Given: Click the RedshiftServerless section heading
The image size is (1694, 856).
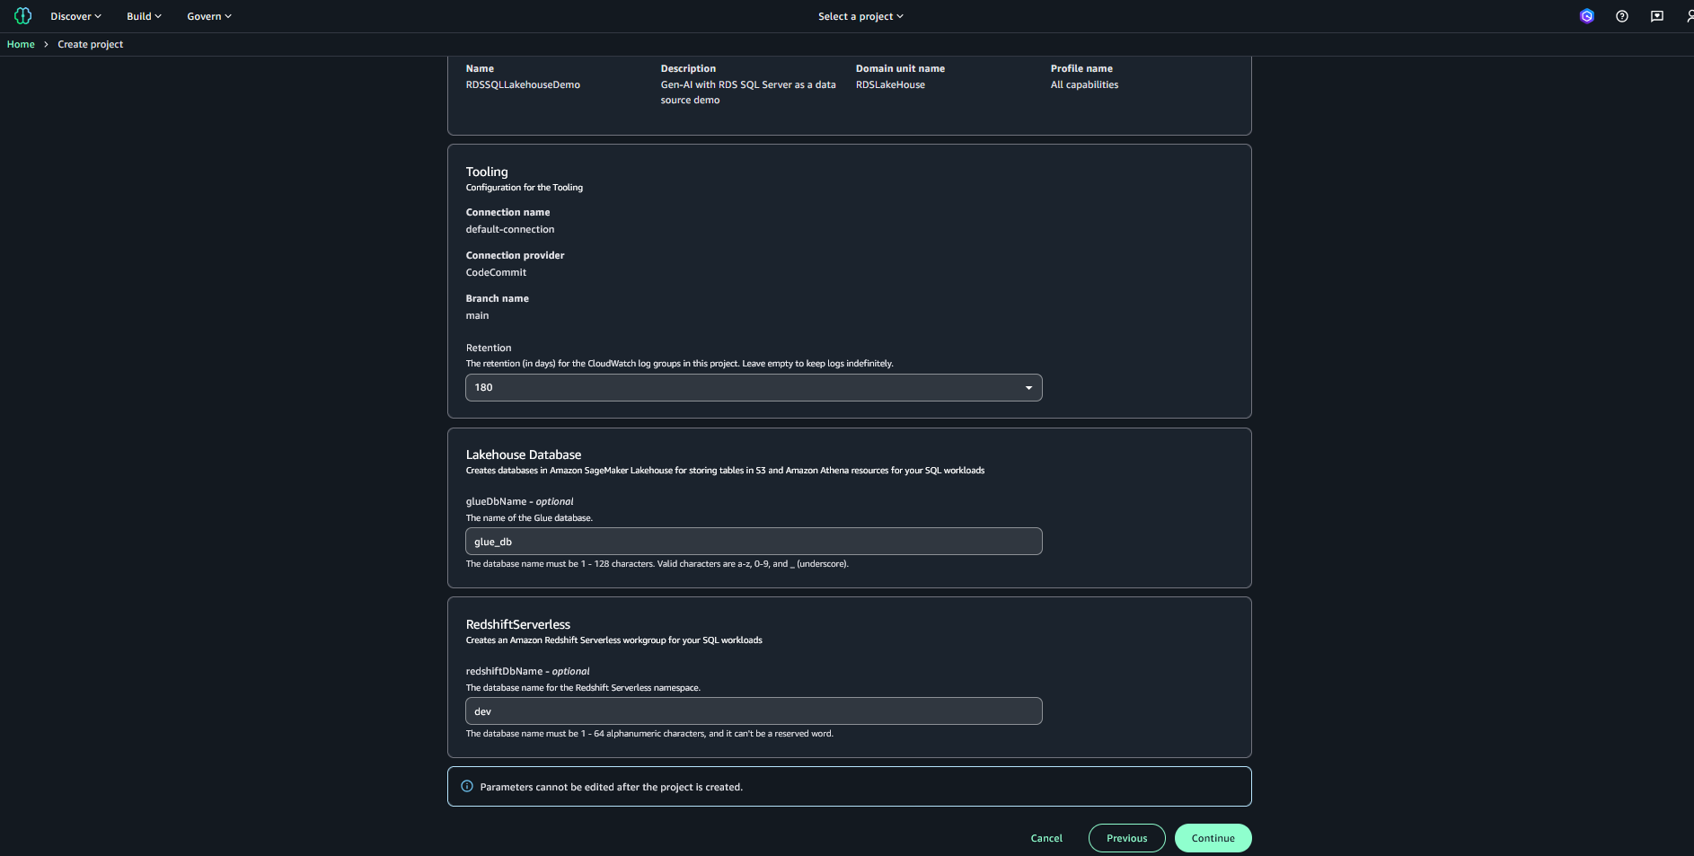Looking at the screenshot, I should click(x=518, y=624).
